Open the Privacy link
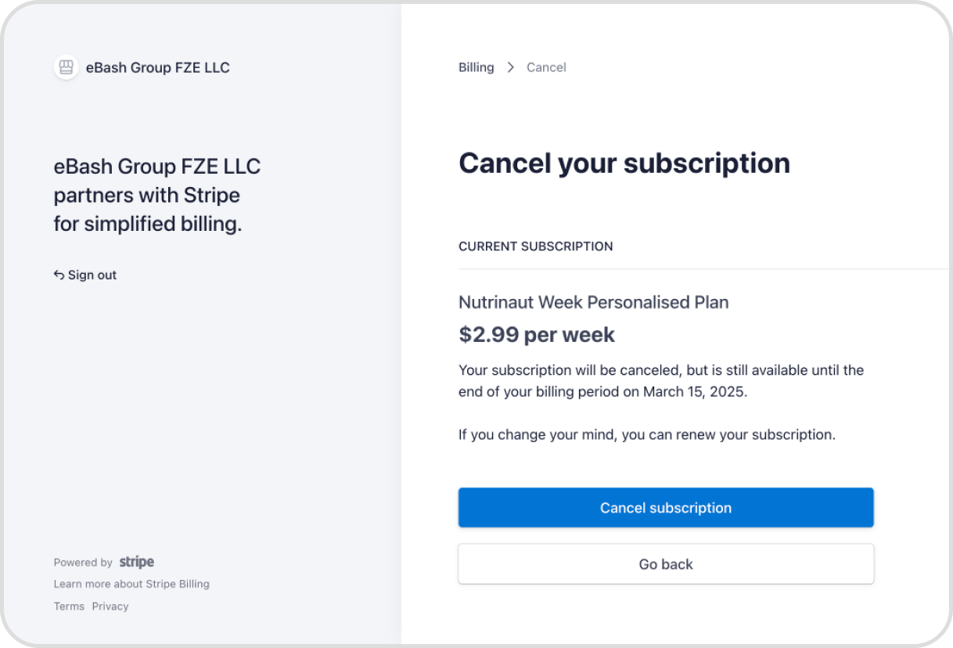 coord(110,607)
